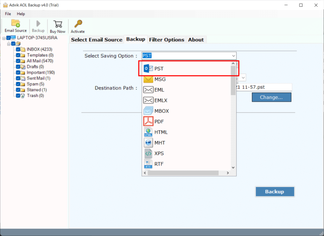Select the XPS code icon
This screenshot has width=324, height=236.
[148, 153]
